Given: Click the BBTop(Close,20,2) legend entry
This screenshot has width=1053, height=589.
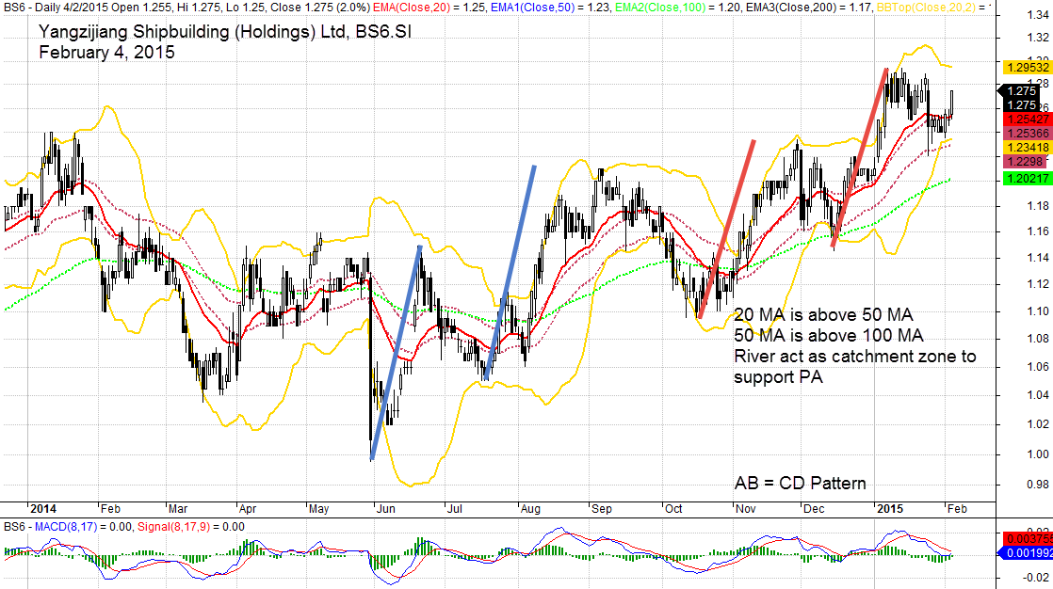Looking at the screenshot, I should 933,8.
